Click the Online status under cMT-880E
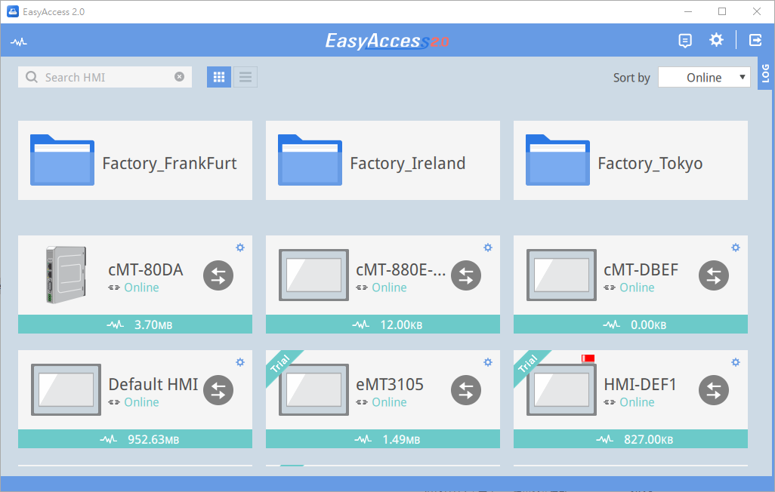The height and width of the screenshot is (492, 775). tap(390, 288)
